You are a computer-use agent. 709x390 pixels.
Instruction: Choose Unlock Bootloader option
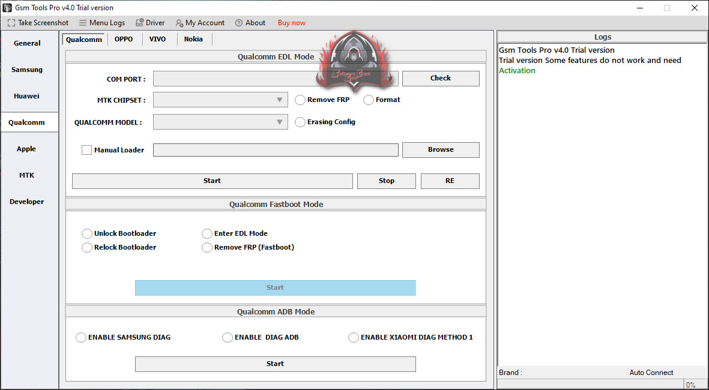click(87, 233)
